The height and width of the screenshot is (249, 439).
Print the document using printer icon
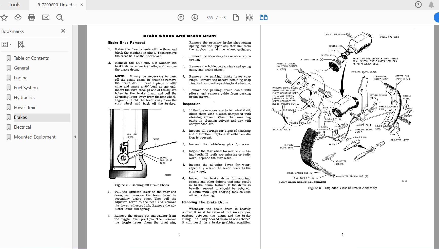32,17
